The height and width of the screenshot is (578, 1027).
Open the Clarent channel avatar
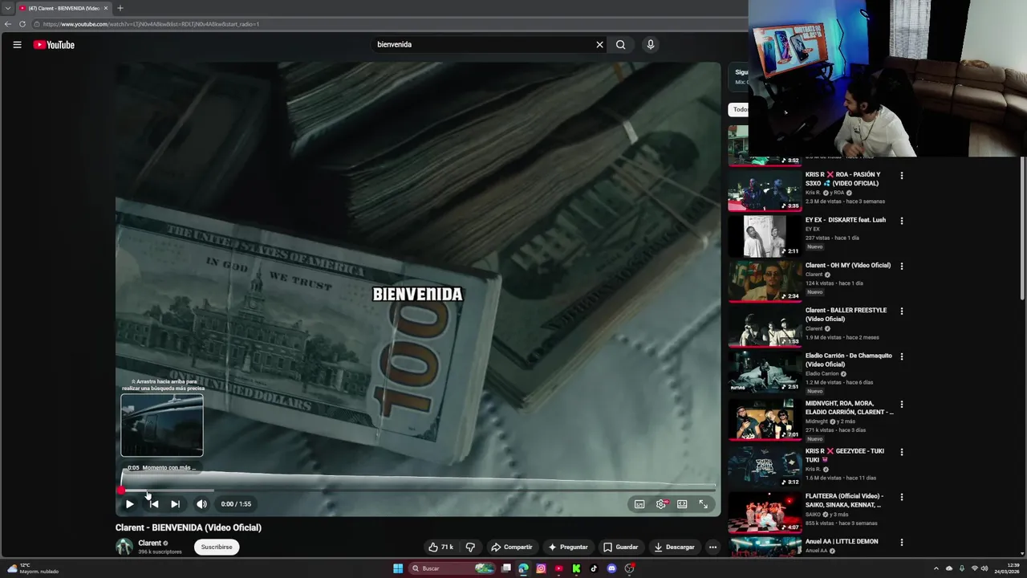tap(124, 547)
